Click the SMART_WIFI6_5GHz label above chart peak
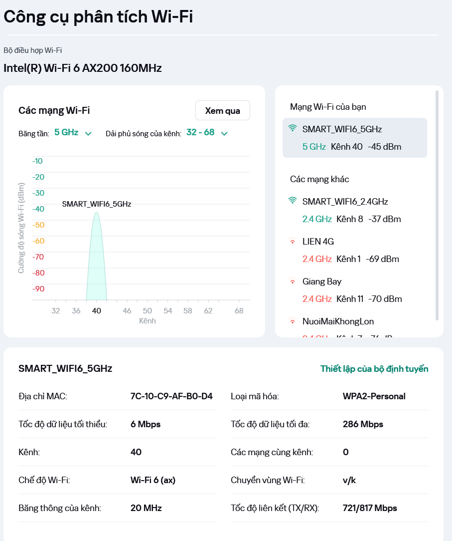The image size is (452, 541). 97,204
